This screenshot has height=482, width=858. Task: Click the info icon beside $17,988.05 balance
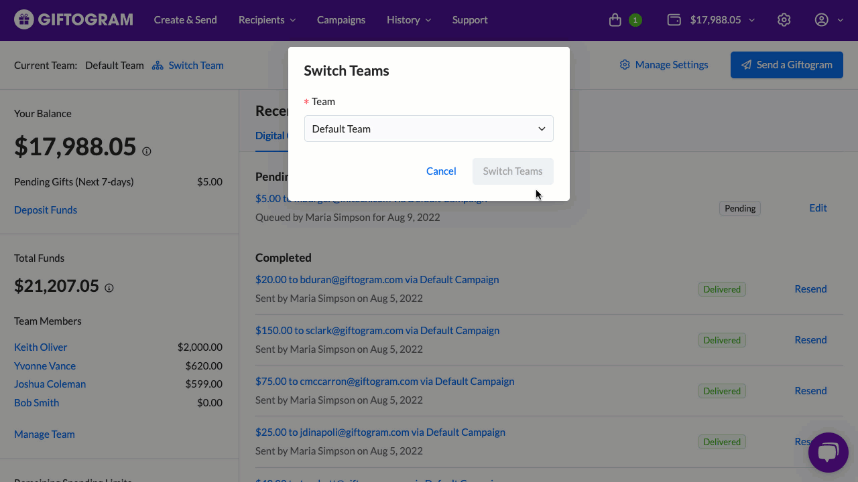147,151
